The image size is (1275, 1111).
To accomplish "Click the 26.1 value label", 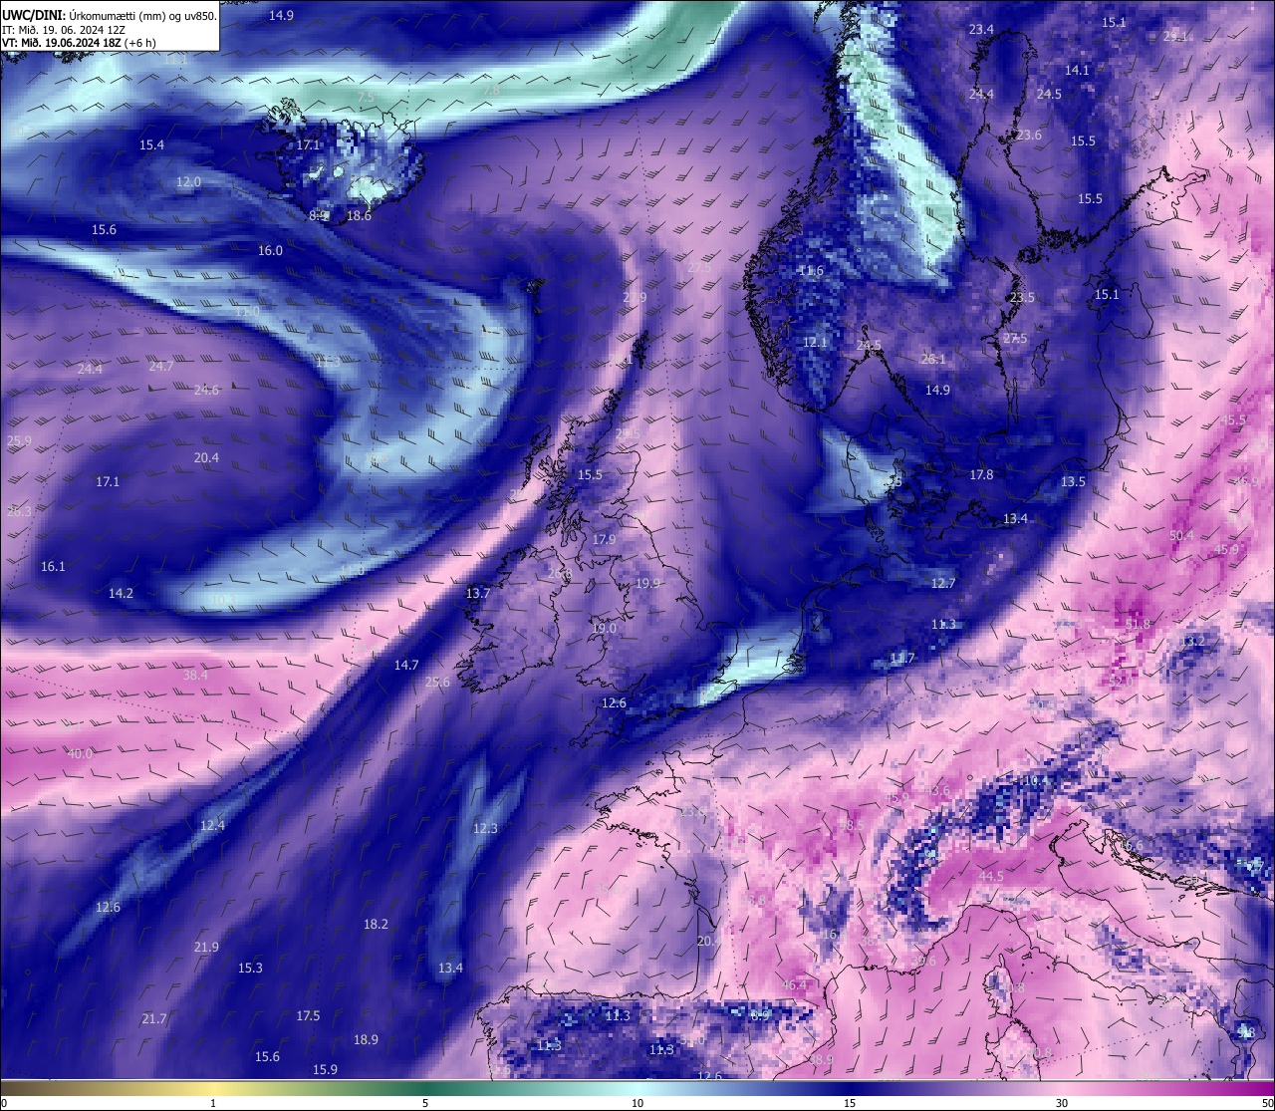I will (x=933, y=360).
